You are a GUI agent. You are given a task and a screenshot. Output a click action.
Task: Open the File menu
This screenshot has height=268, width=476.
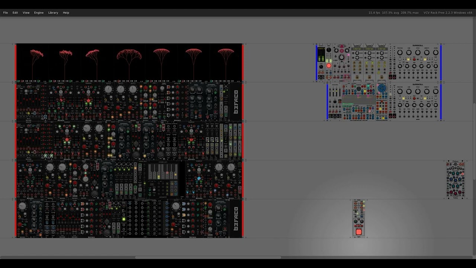(6, 13)
